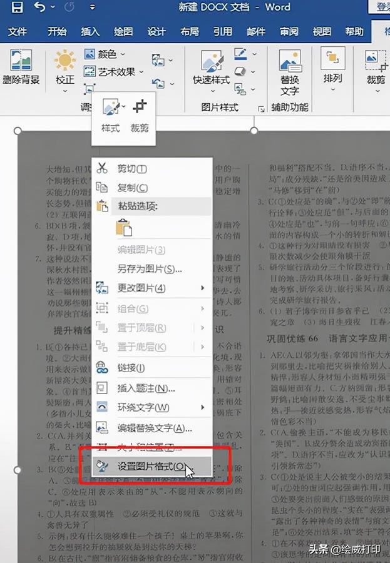Choose Format Picture (设置图片格式) from context menu

(x=151, y=467)
